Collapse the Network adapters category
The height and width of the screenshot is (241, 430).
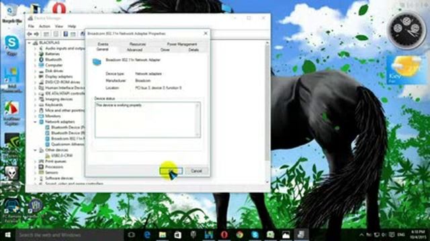[35, 122]
